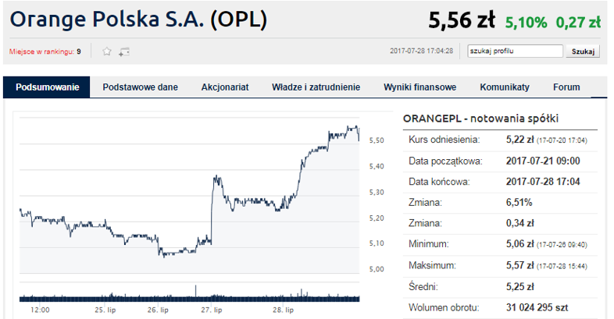The image size is (614, 319).
Task: Switch to the Forum tab
Action: click(566, 87)
